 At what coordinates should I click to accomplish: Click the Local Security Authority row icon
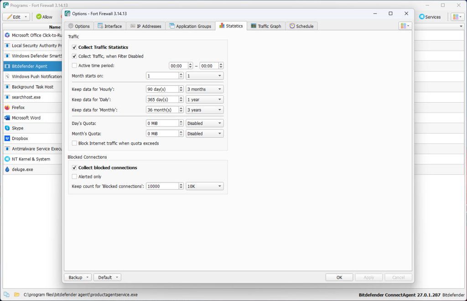[x=7, y=46]
